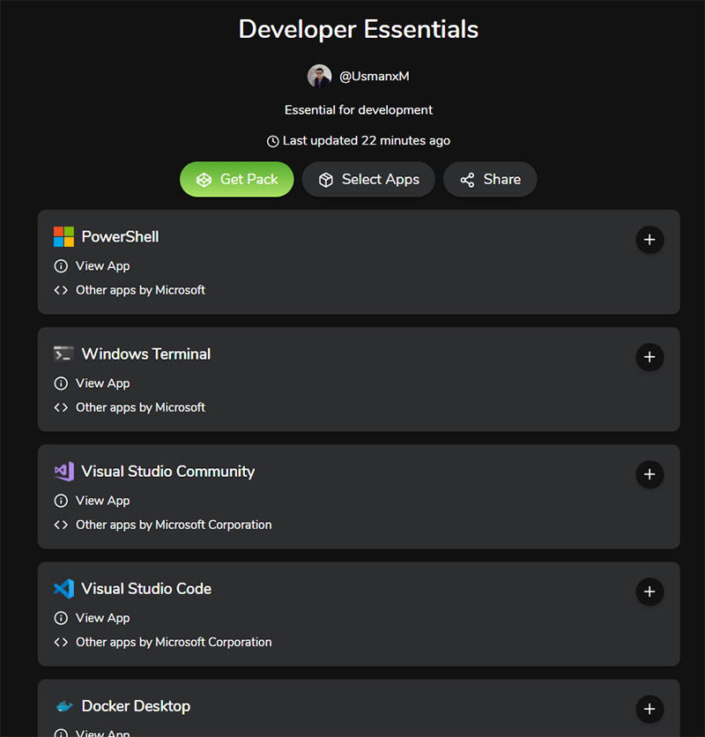705x737 pixels.
Task: Open View App under PowerShell
Action: pyautogui.click(x=102, y=265)
